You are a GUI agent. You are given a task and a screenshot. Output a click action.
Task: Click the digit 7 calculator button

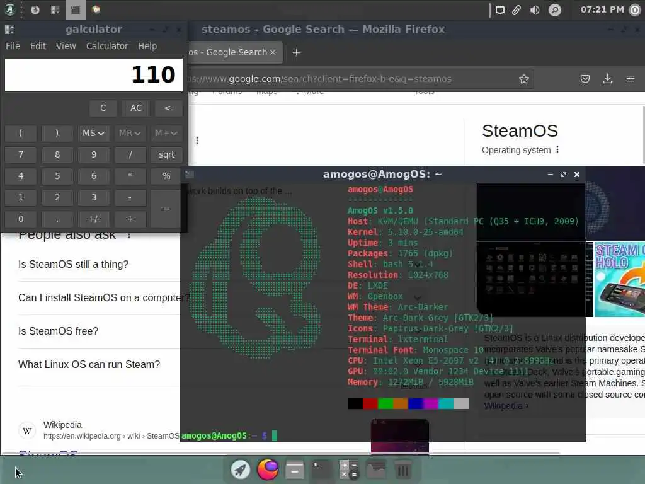pyautogui.click(x=21, y=155)
